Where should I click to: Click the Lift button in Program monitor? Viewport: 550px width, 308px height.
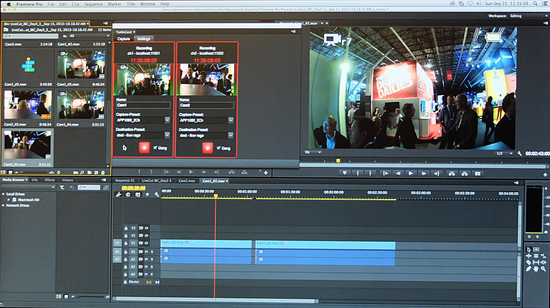pos(451,173)
